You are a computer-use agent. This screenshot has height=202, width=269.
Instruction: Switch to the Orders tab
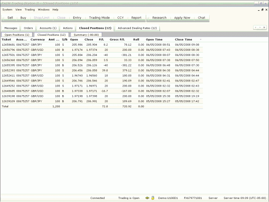[28, 28]
